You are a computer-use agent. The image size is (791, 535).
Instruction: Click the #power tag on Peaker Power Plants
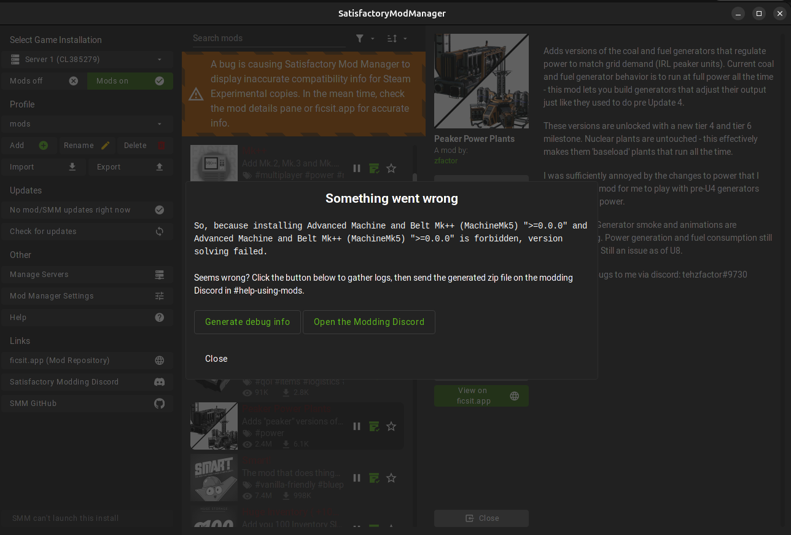[x=270, y=434]
